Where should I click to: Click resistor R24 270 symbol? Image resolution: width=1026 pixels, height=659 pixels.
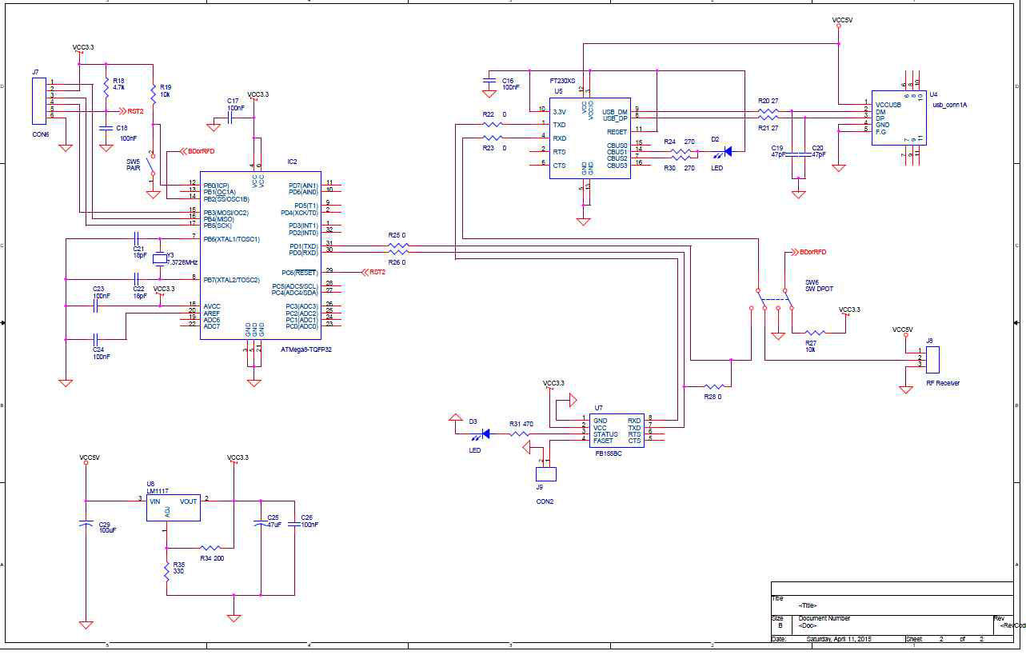pos(681,151)
